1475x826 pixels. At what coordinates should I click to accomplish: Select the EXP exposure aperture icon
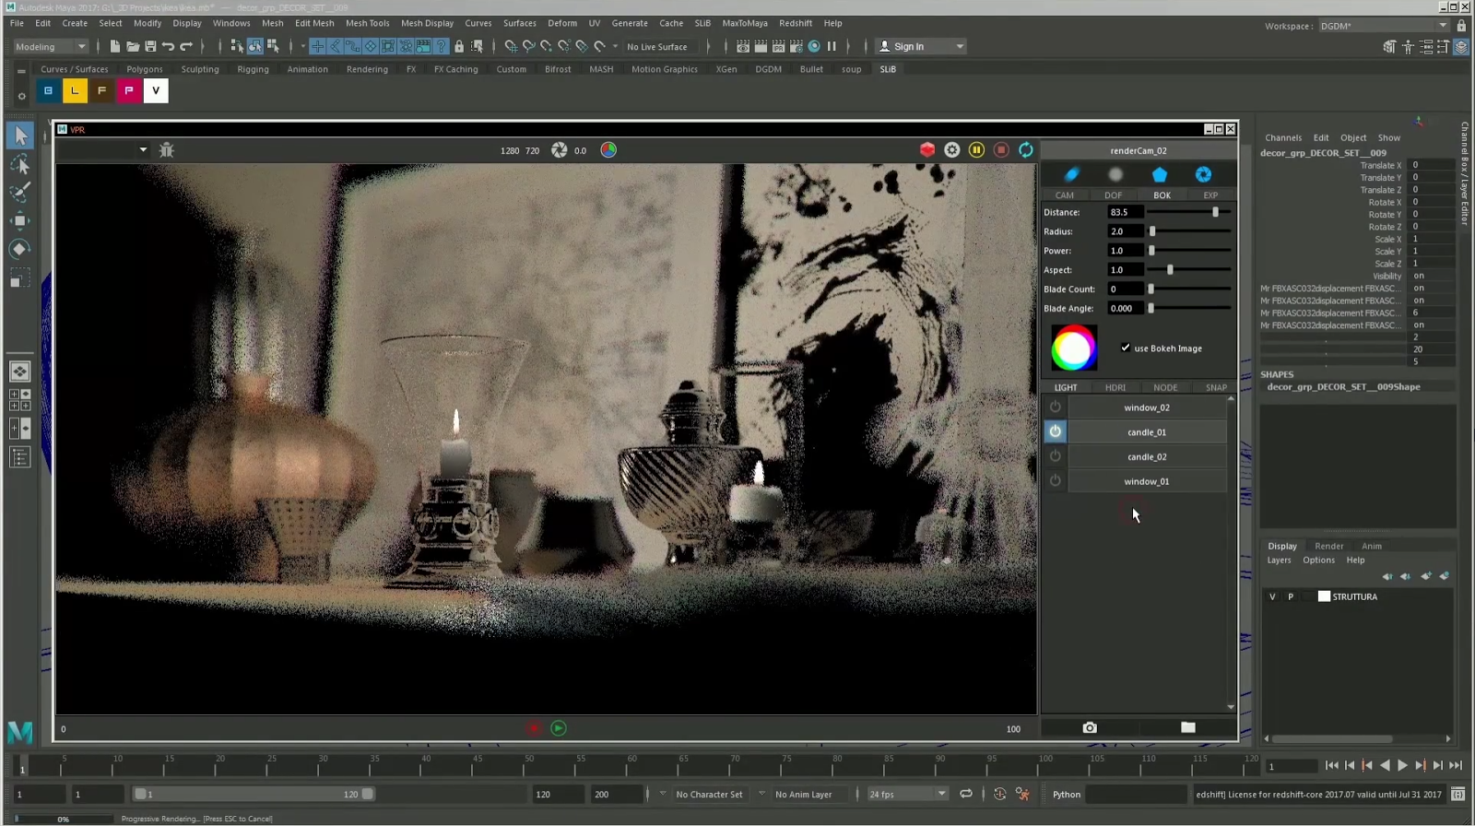pos(1204,175)
